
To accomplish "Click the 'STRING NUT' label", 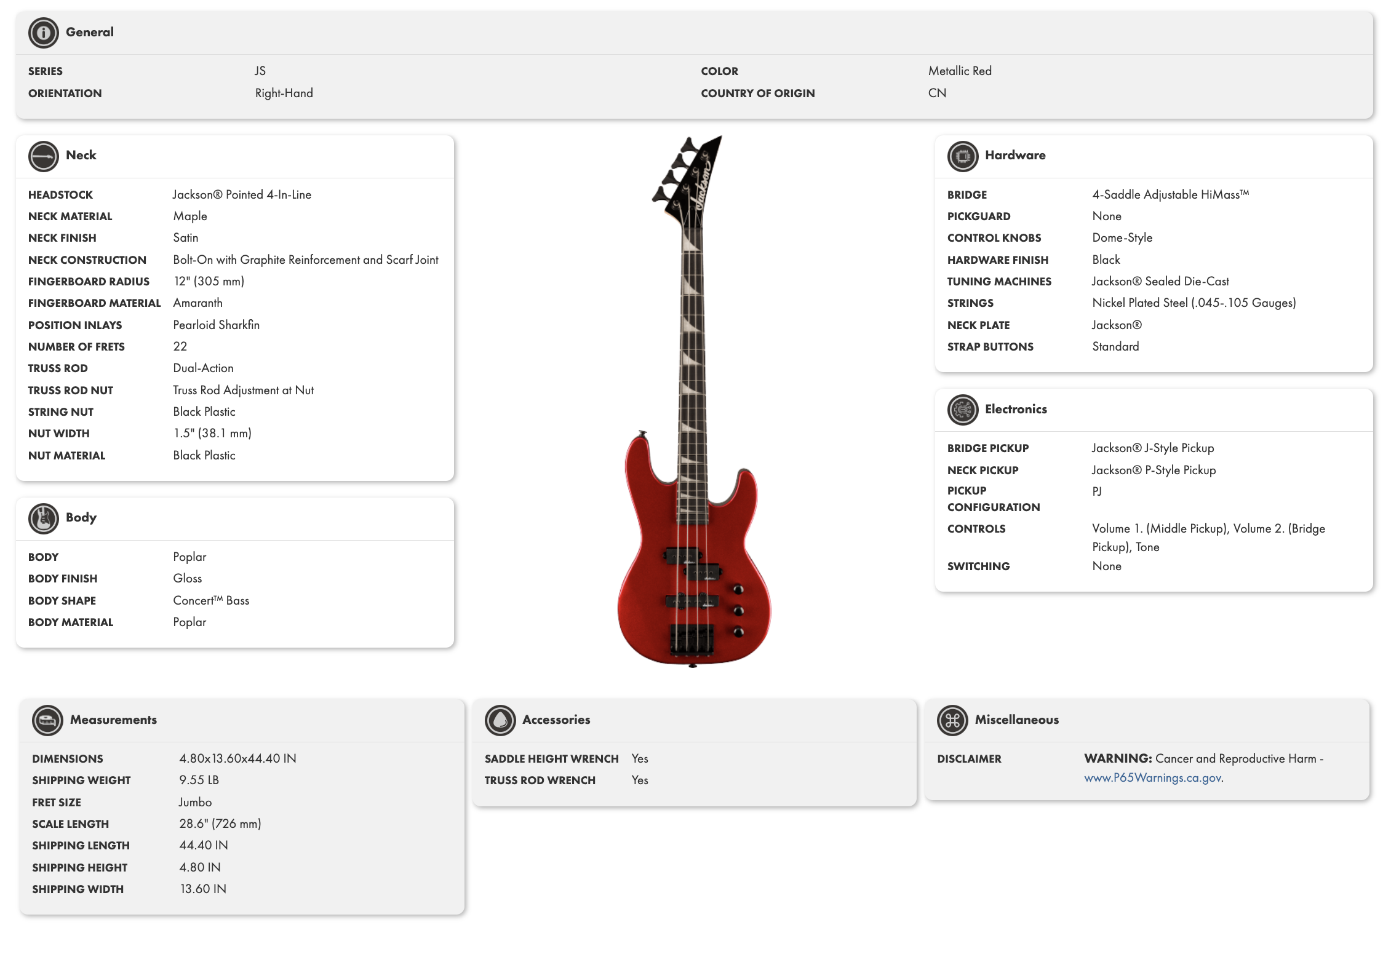I will coord(61,411).
